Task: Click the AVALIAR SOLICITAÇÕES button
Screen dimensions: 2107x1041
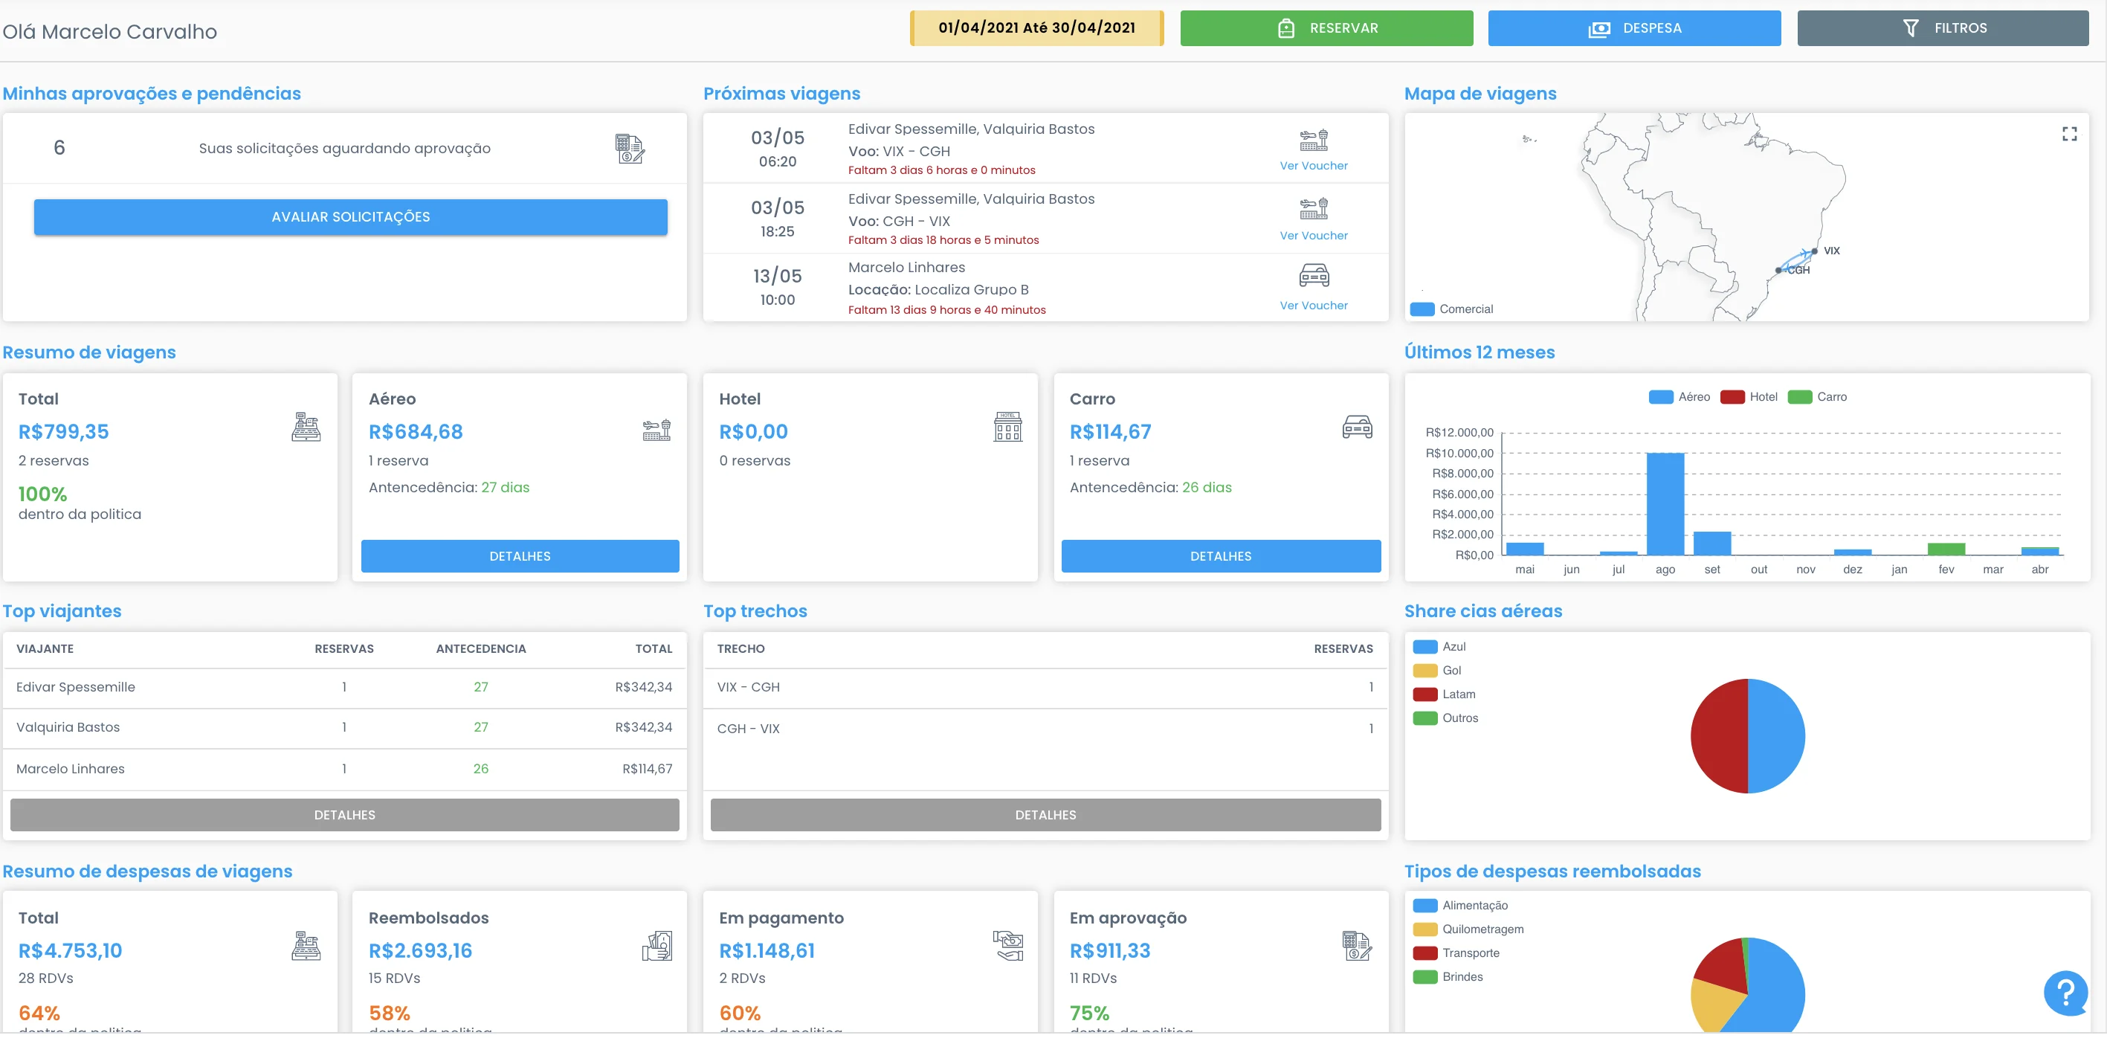Action: coord(350,216)
